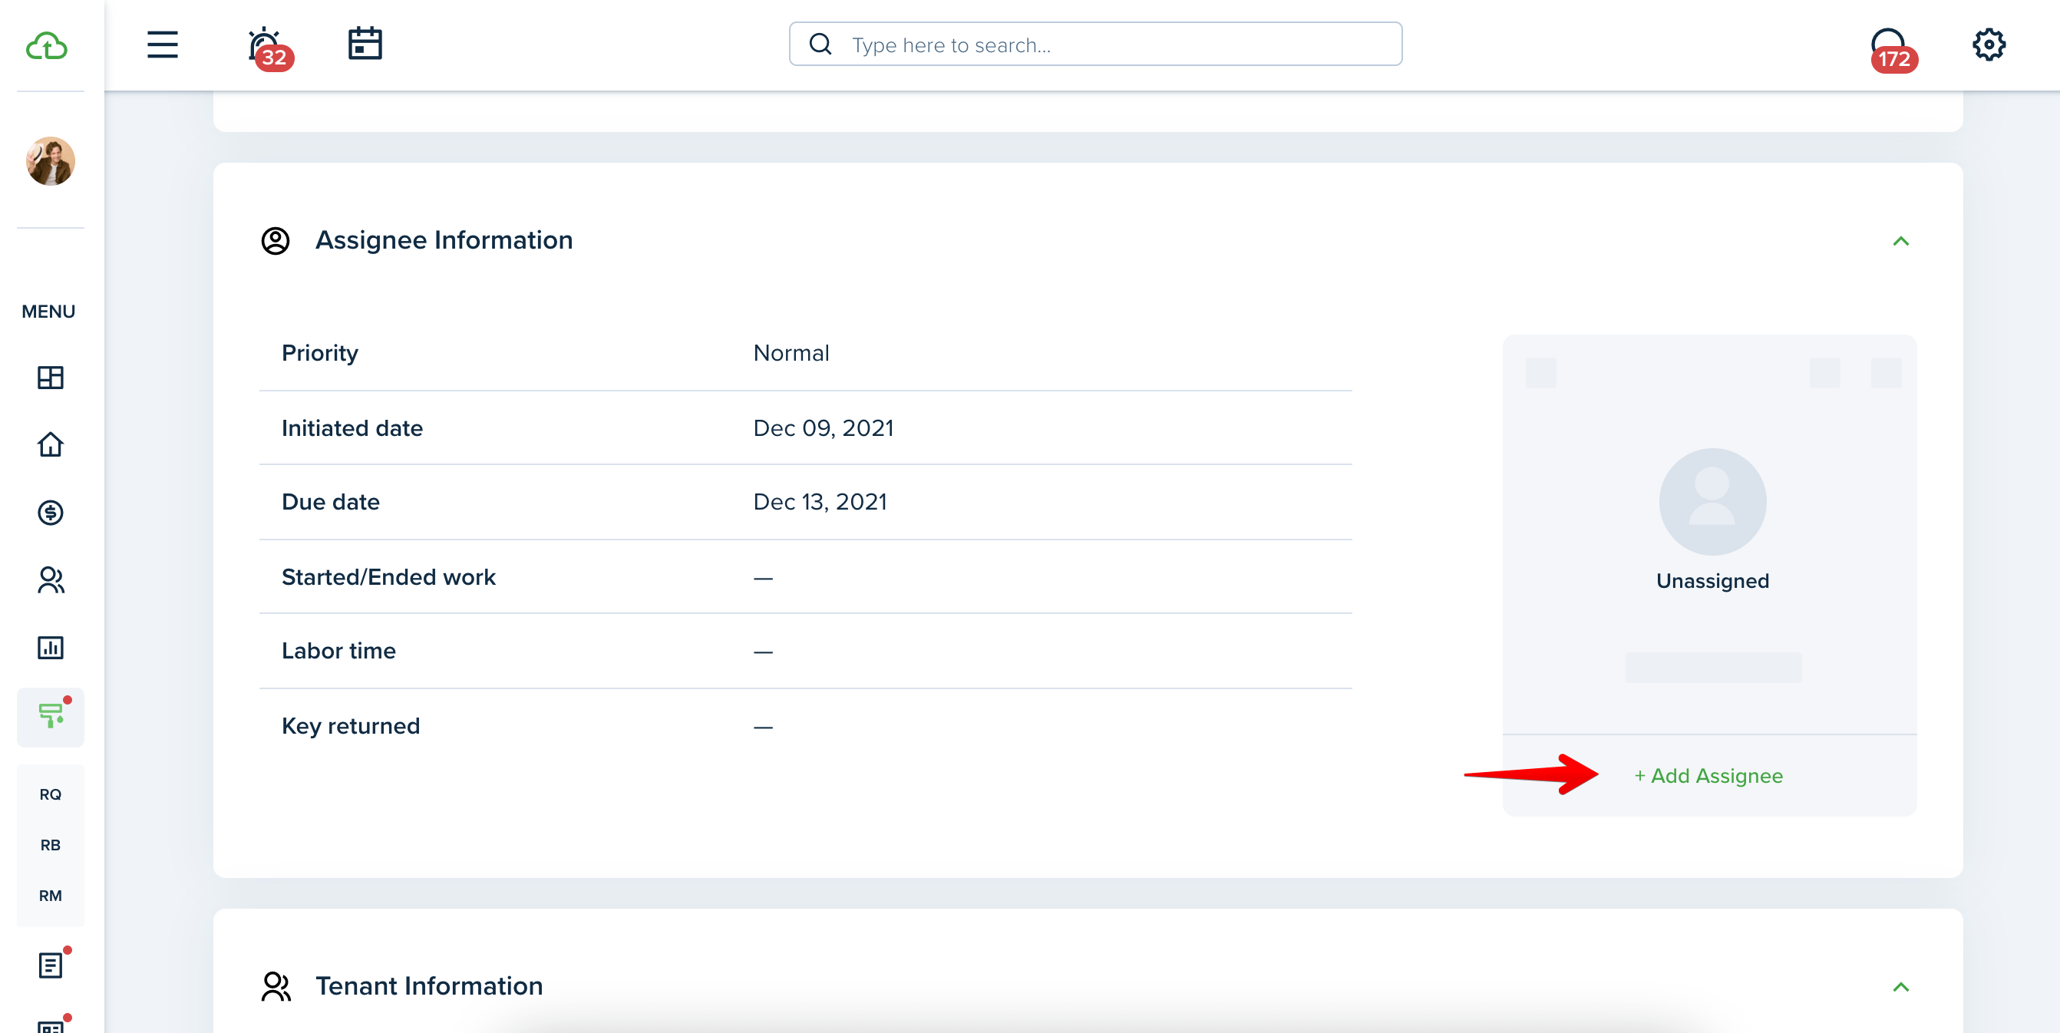2060x1033 pixels.
Task: Select the Due date Dec 13, 2021
Action: (820, 501)
